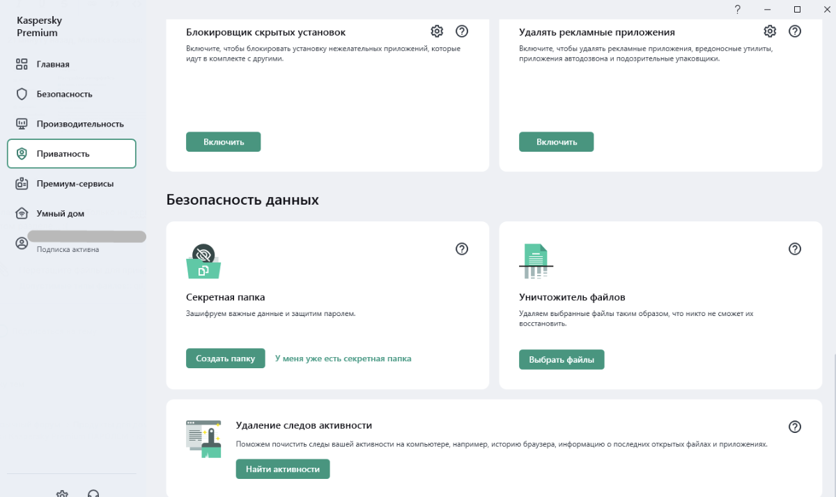Open settings gear for Удалять рекламные приложения
This screenshot has width=836, height=497.
coord(770,31)
